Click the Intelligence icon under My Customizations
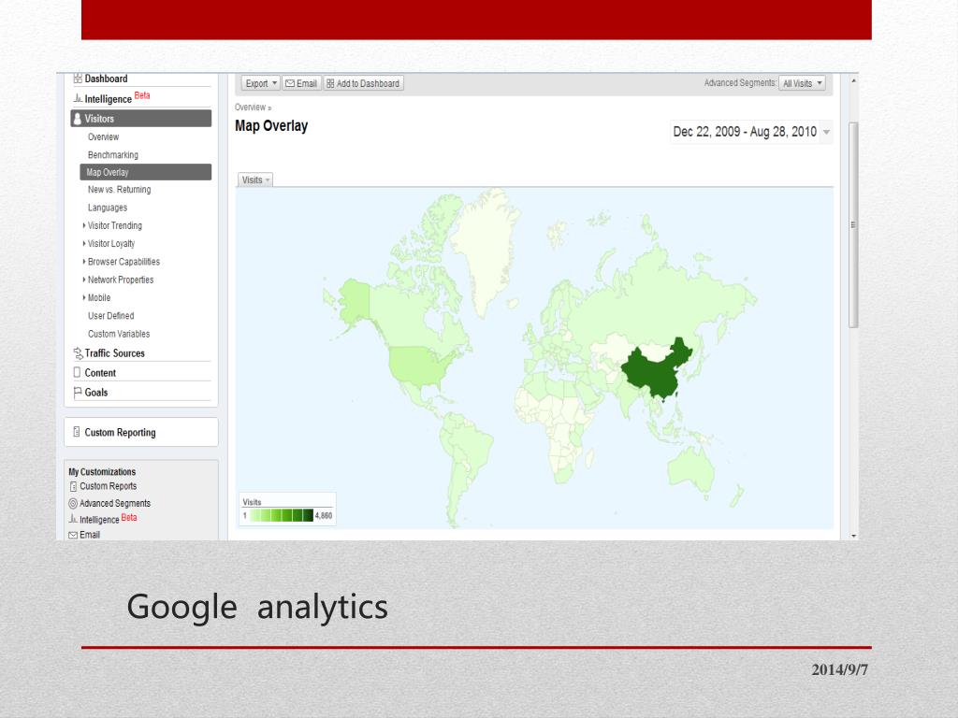958x718 pixels. [73, 519]
